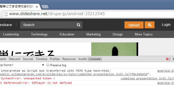Open the Marketing topic
174x91 pixels.
93,34
